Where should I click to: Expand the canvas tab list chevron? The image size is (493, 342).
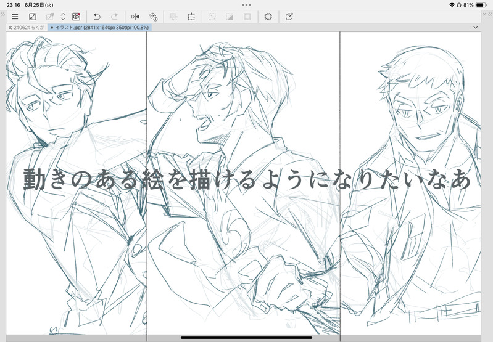(x=475, y=28)
